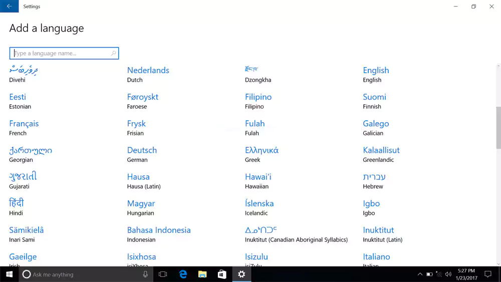
Task: Add the Italiano language
Action: [x=376, y=257]
